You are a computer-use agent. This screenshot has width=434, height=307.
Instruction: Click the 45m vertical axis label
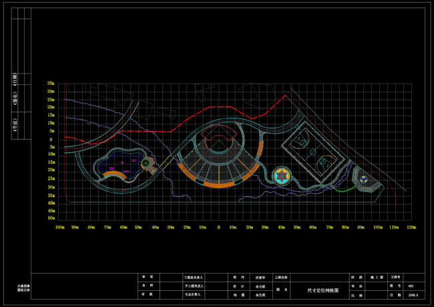(x=51, y=211)
